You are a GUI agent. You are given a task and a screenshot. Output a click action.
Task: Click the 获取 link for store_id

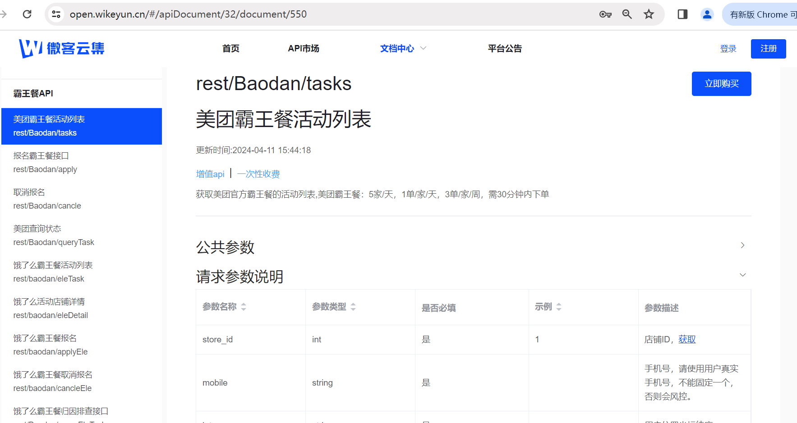click(x=687, y=339)
